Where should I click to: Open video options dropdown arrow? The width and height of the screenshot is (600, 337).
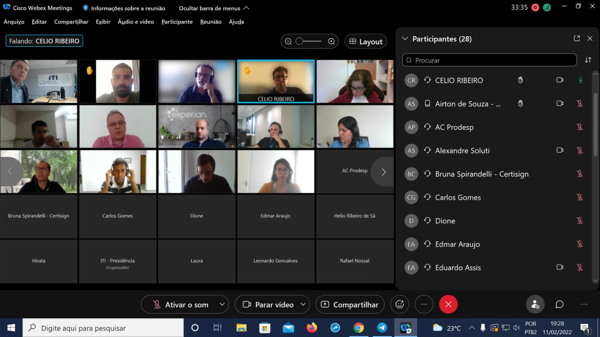pyautogui.click(x=303, y=304)
